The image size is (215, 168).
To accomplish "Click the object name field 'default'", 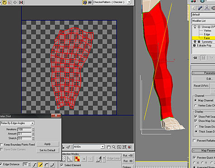I will coord(203,14).
